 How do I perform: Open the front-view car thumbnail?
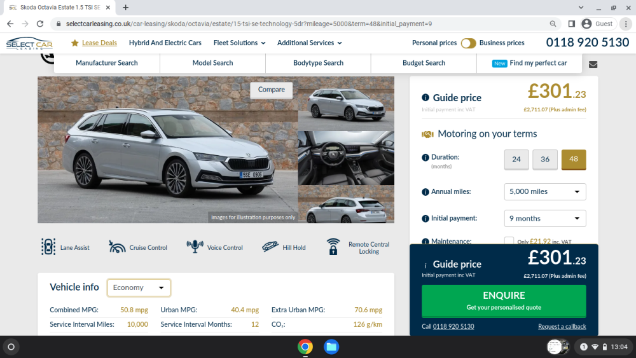(346, 103)
